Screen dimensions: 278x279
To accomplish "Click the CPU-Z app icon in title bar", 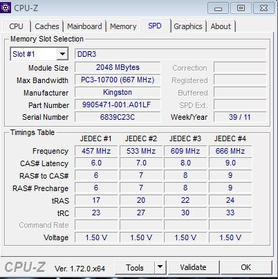I will pos(6,8).
